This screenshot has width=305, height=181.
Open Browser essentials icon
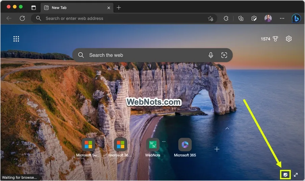[x=254, y=19]
